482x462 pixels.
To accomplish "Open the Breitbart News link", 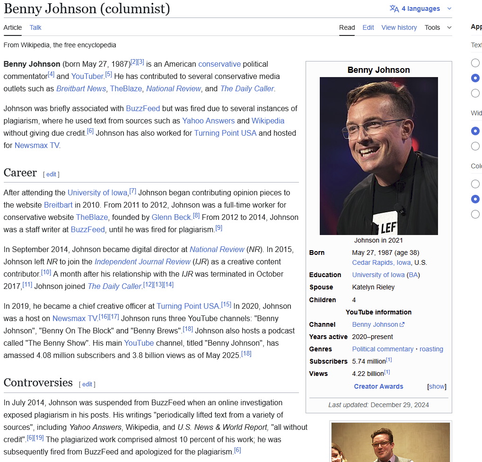I will (x=81, y=88).
